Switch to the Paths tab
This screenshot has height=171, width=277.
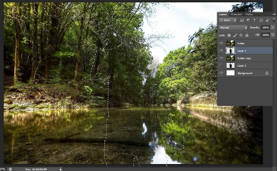pos(249,14)
